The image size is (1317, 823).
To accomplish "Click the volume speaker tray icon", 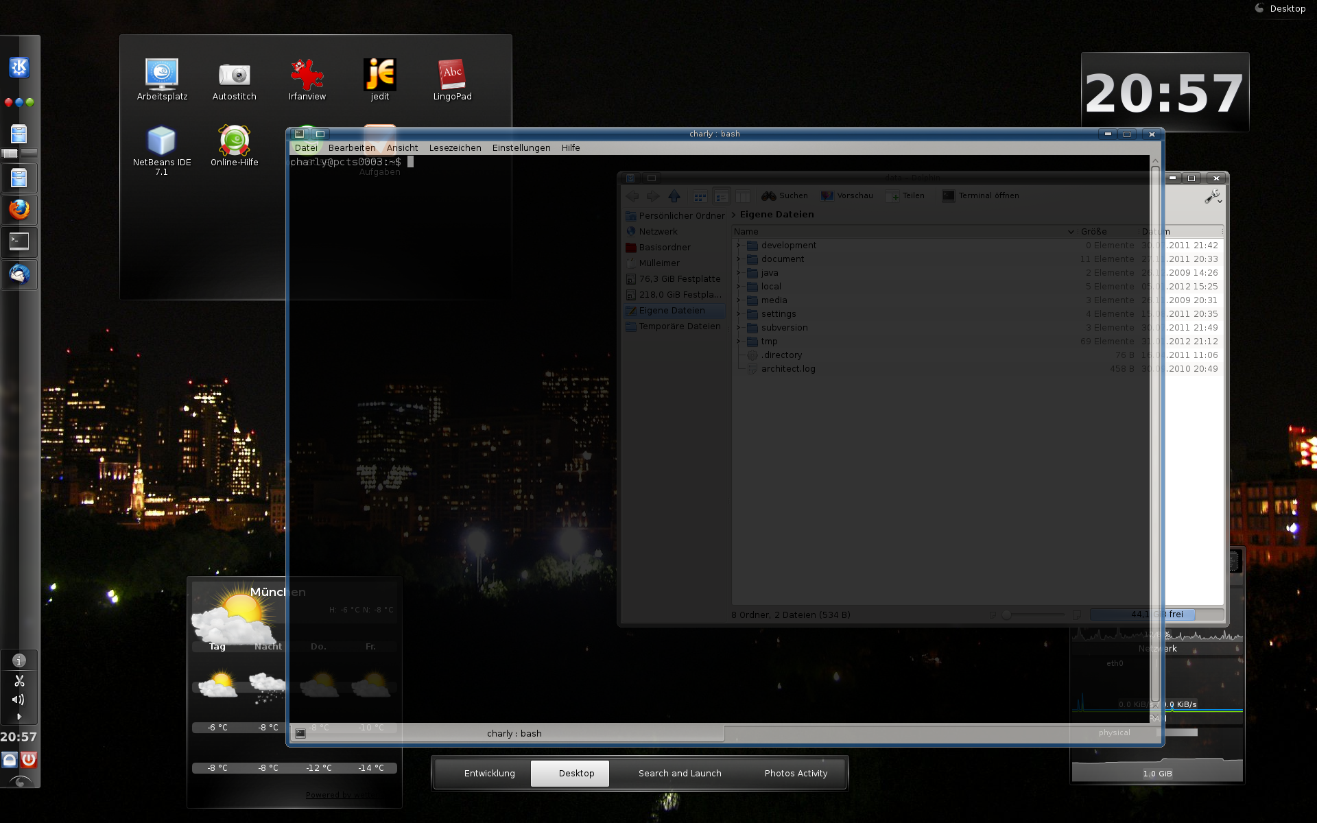I will pyautogui.click(x=19, y=700).
